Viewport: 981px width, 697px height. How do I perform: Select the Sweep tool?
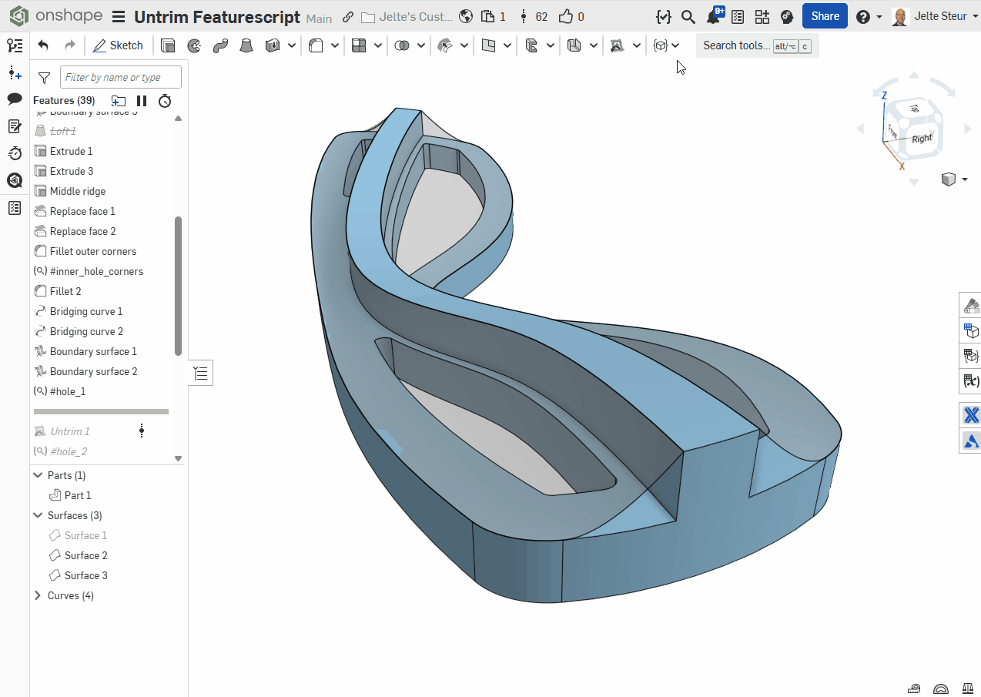click(220, 45)
